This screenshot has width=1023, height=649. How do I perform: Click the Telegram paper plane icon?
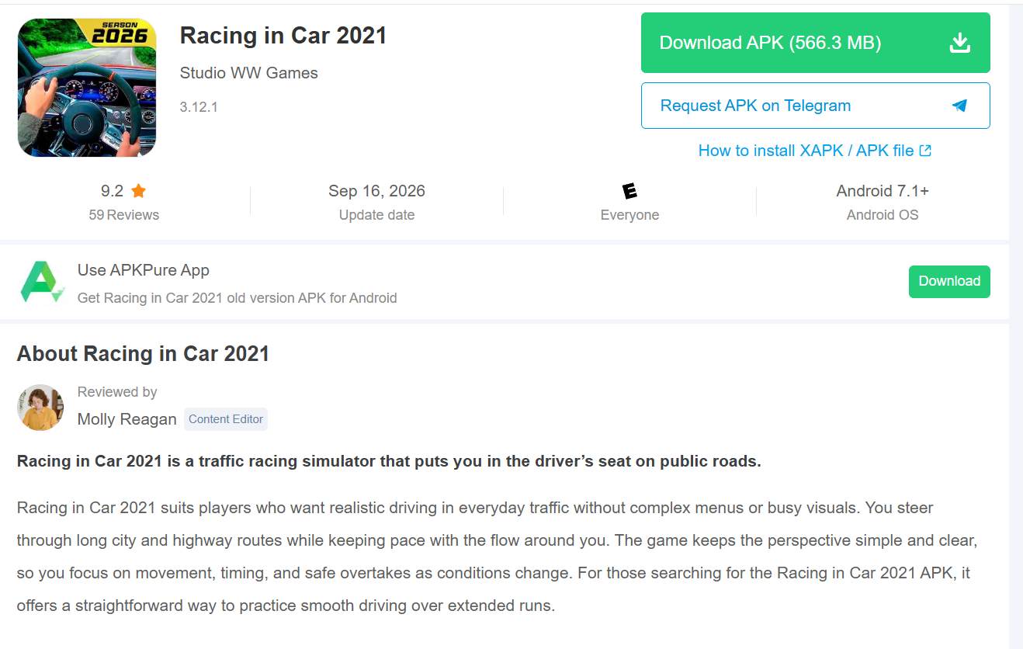click(x=960, y=106)
